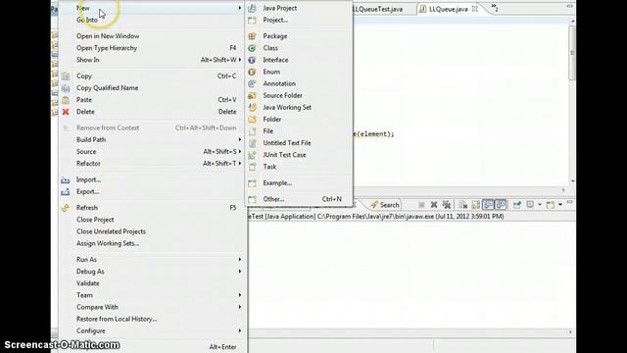627x353 pixels.
Task: Show the hidden editor tabs list (>>2)
Action: (x=495, y=8)
